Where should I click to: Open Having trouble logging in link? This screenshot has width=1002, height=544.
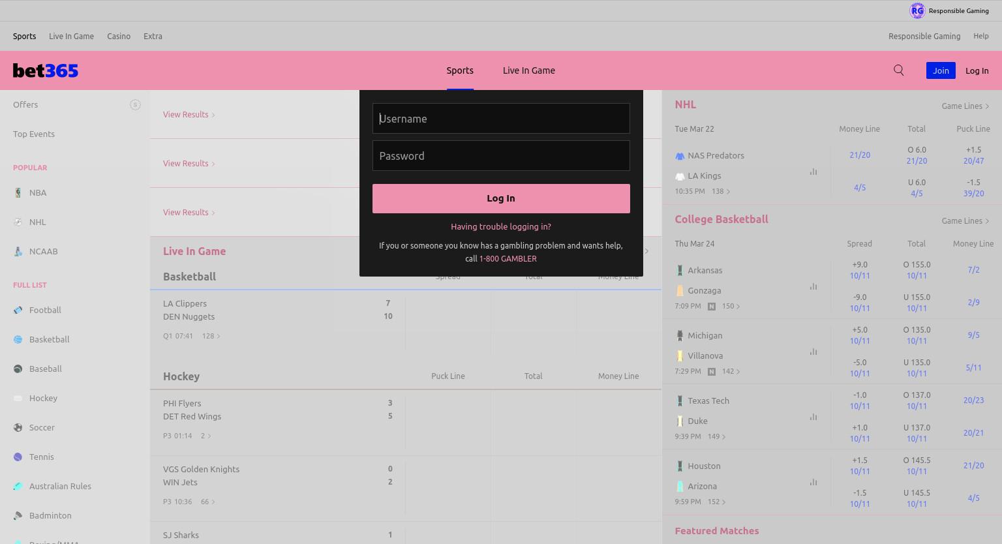(x=501, y=226)
